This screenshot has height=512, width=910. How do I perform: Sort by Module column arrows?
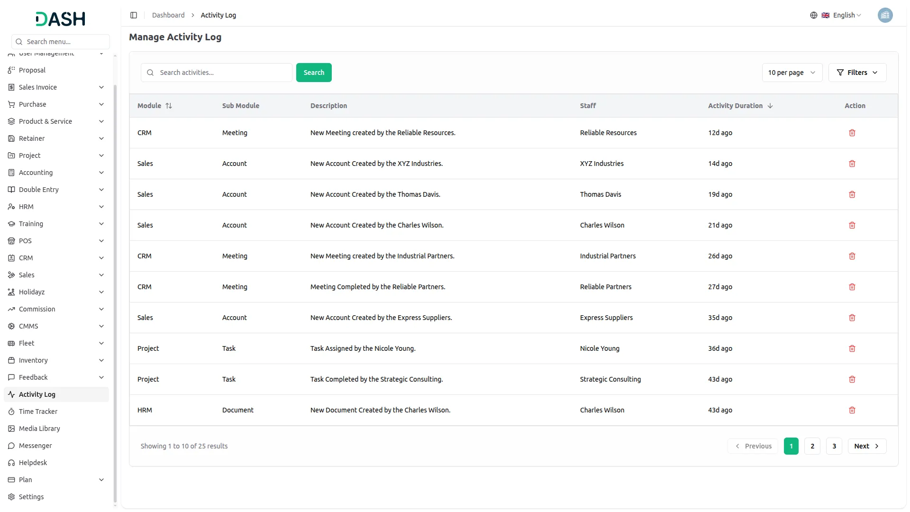click(169, 106)
